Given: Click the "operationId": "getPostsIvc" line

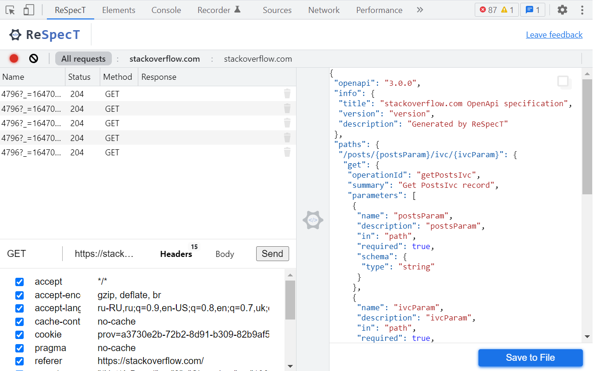Looking at the screenshot, I should click(414, 175).
